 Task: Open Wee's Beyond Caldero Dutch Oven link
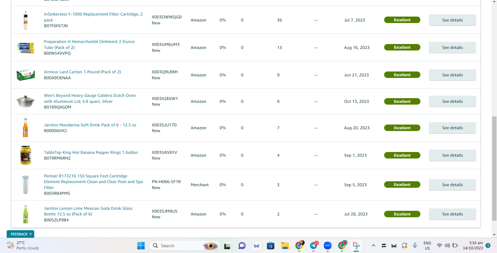[x=90, y=98]
